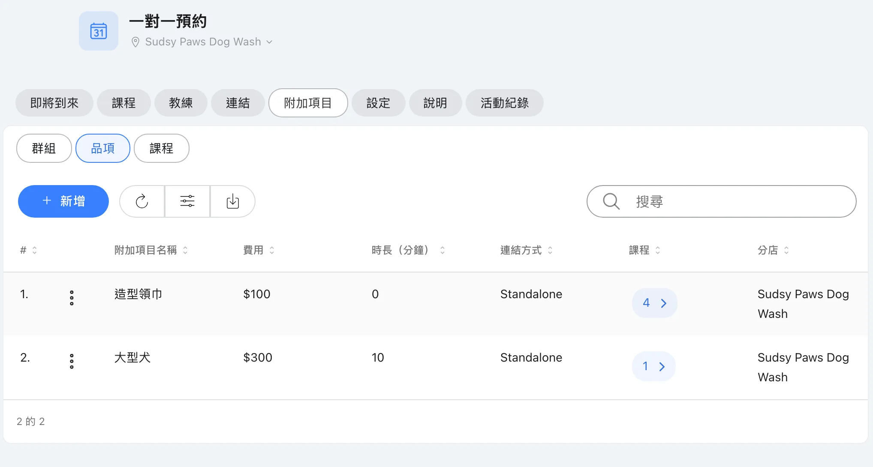
Task: Refresh the add-on list
Action: tap(142, 201)
